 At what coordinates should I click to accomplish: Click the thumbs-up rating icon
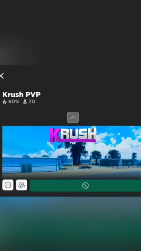point(4,102)
